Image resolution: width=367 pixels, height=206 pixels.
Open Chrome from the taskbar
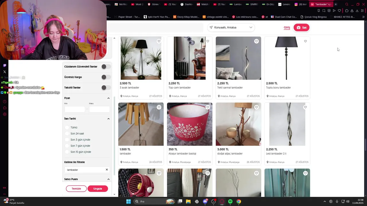[x=239, y=201]
